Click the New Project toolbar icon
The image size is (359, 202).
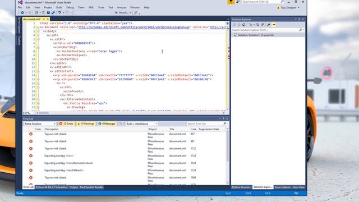36,12
